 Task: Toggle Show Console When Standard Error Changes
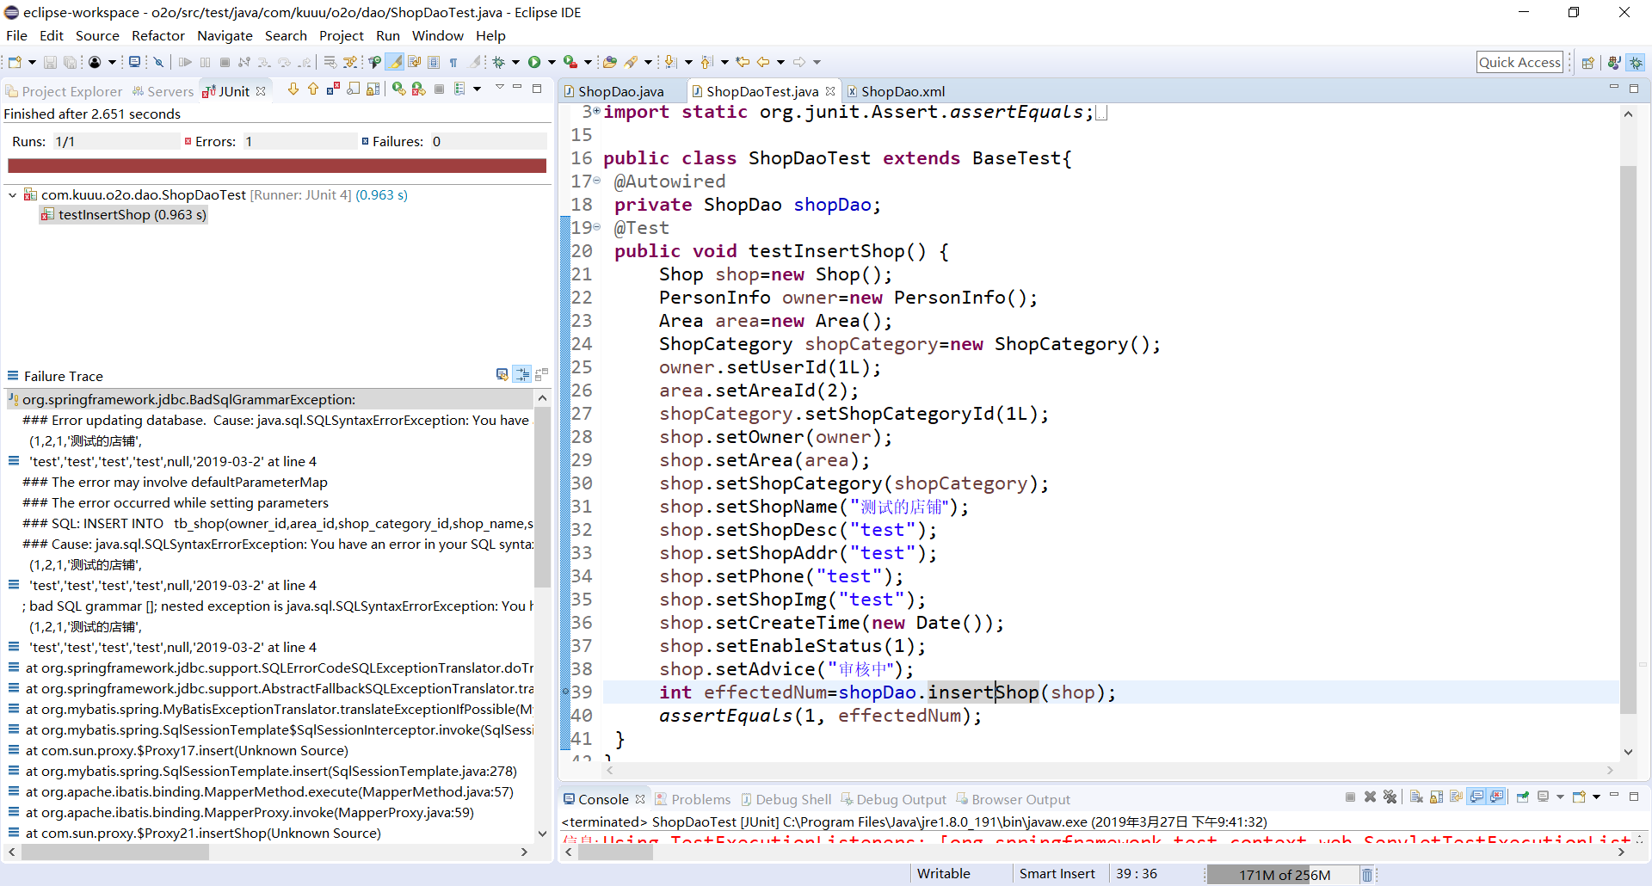(x=1497, y=797)
